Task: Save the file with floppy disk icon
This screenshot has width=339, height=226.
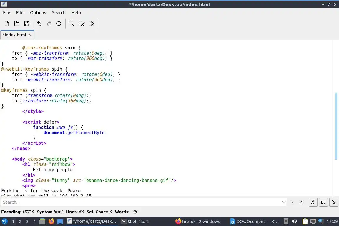Action: [x=26, y=23]
